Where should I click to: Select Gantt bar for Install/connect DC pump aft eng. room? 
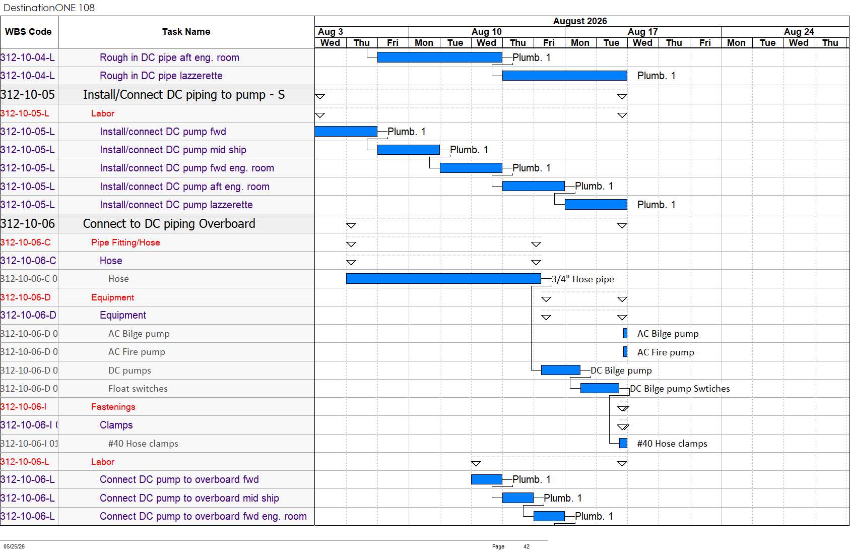pos(534,186)
